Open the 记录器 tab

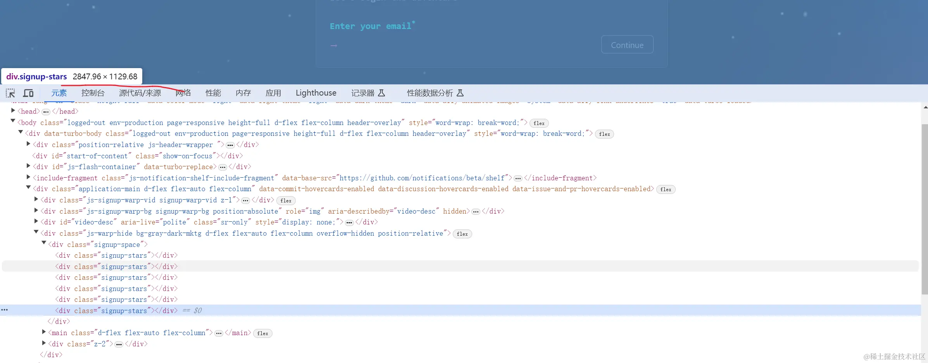368,93
